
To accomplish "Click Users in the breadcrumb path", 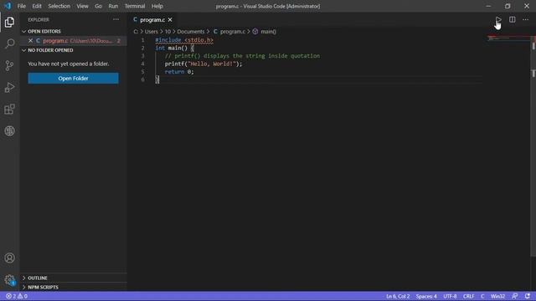I will point(151,32).
